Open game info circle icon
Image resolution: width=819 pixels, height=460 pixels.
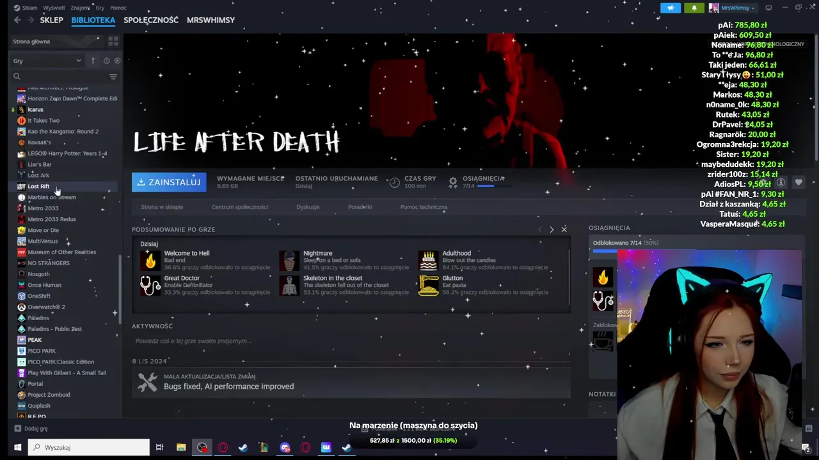781,183
